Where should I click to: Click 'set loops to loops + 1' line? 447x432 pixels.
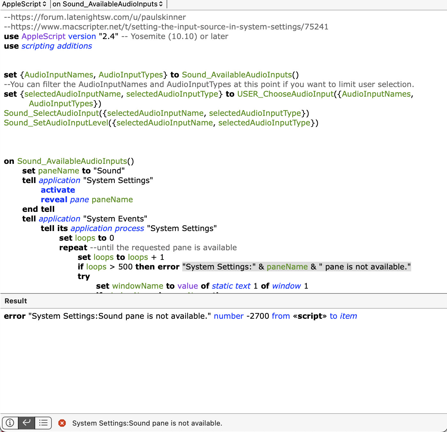(x=121, y=257)
